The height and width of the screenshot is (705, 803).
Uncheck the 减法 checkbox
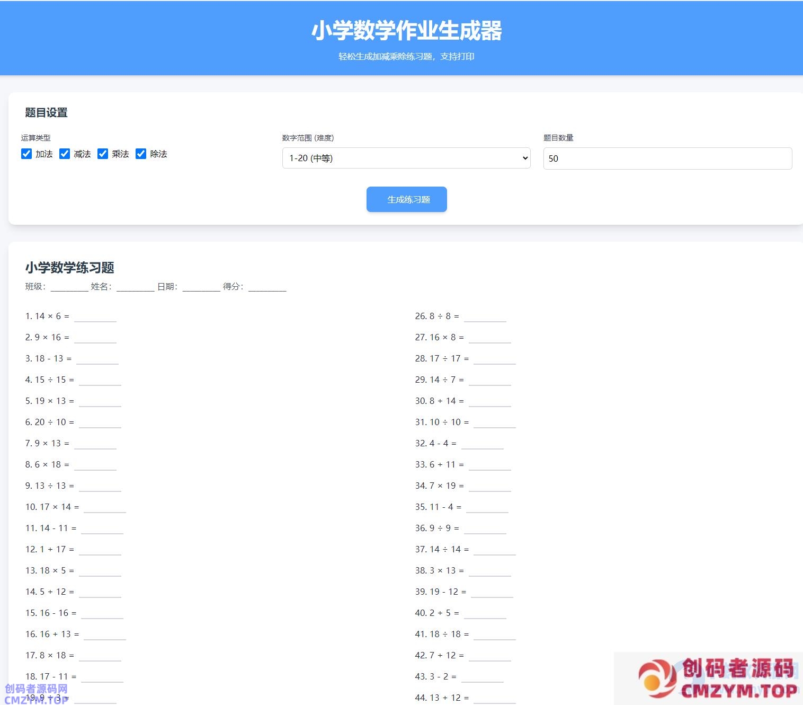tap(65, 154)
